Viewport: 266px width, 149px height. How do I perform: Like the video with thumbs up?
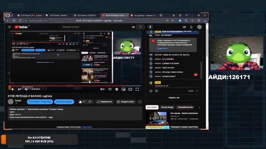pyautogui.click(x=81, y=102)
